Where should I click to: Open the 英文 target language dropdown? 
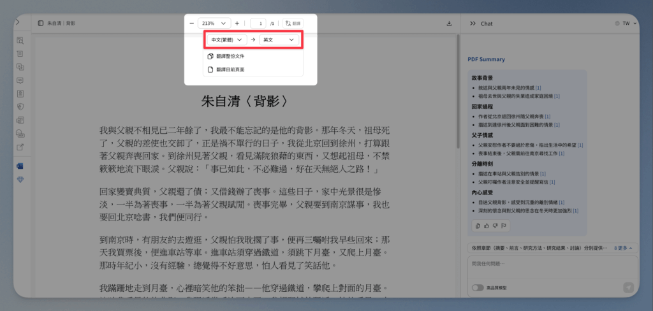click(x=279, y=40)
